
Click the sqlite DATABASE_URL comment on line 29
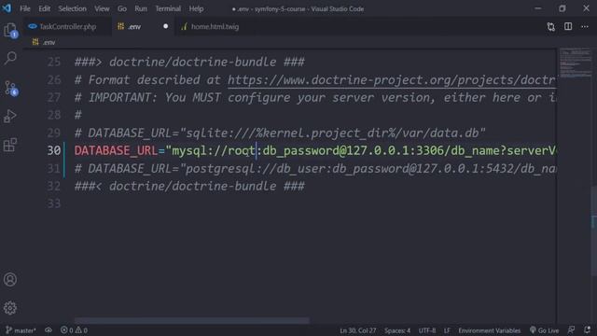[280, 133]
